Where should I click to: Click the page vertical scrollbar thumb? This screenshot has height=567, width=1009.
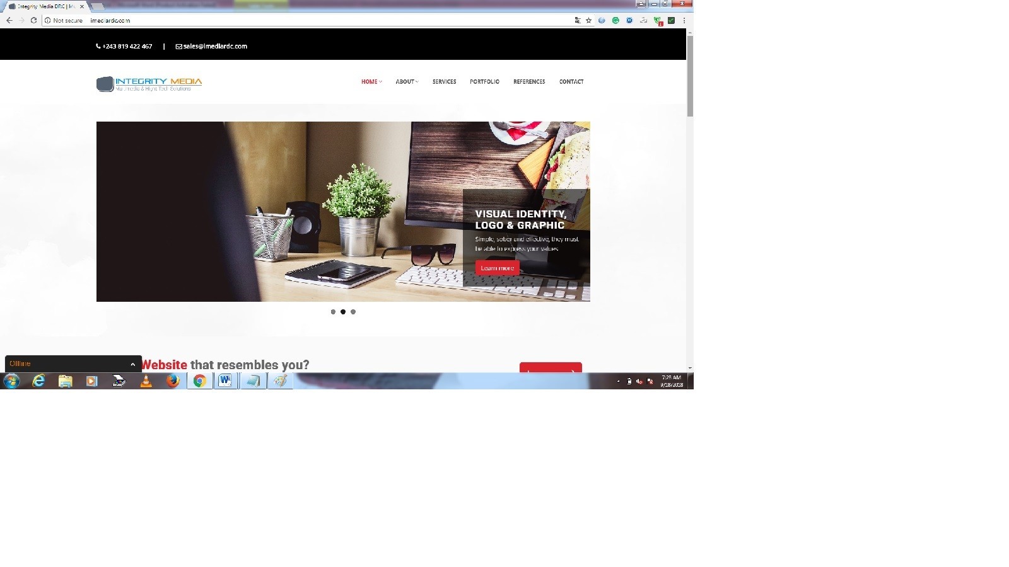click(x=690, y=76)
